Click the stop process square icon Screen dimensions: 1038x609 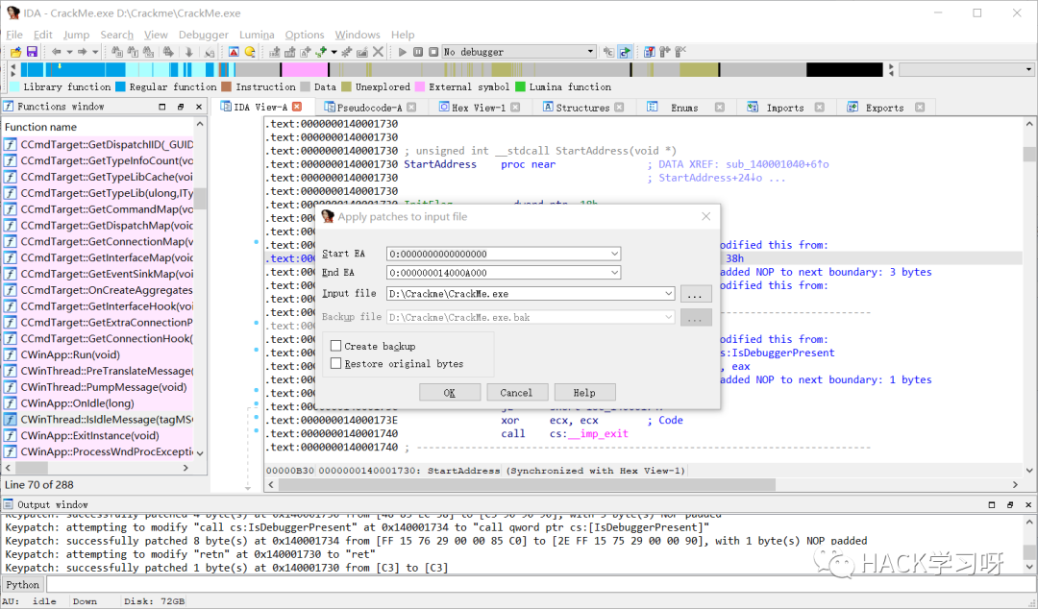[432, 52]
